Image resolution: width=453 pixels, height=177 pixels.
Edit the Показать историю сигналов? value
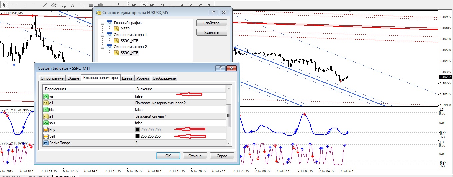(x=180, y=103)
